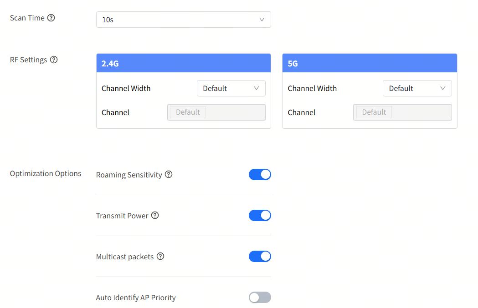Click the RF Settings help icon
Image resolution: width=478 pixels, height=308 pixels.
click(54, 60)
